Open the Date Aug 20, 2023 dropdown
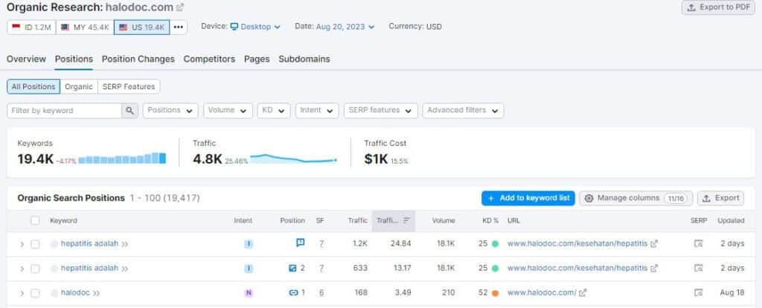762x308 pixels. pyautogui.click(x=345, y=27)
